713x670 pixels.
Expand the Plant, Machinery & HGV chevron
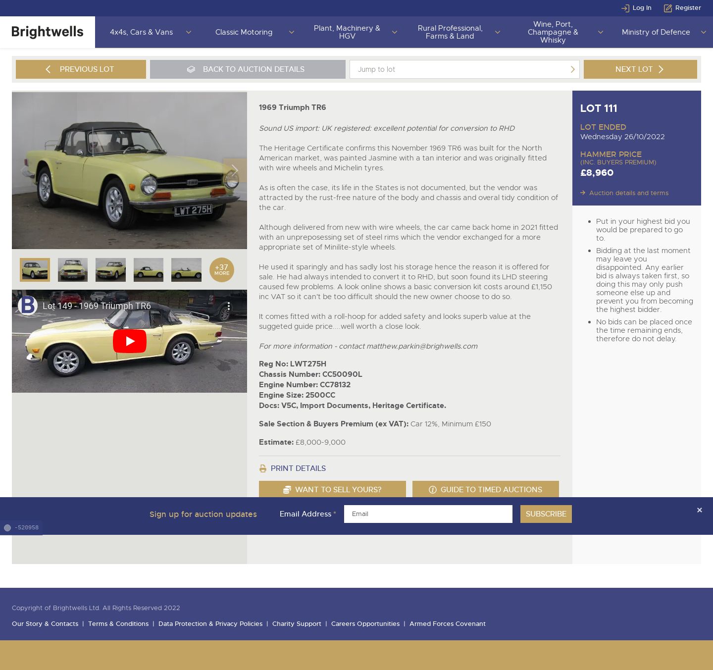pyautogui.click(x=394, y=32)
